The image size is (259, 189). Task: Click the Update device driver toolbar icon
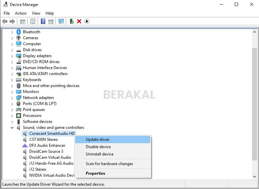(x=72, y=21)
